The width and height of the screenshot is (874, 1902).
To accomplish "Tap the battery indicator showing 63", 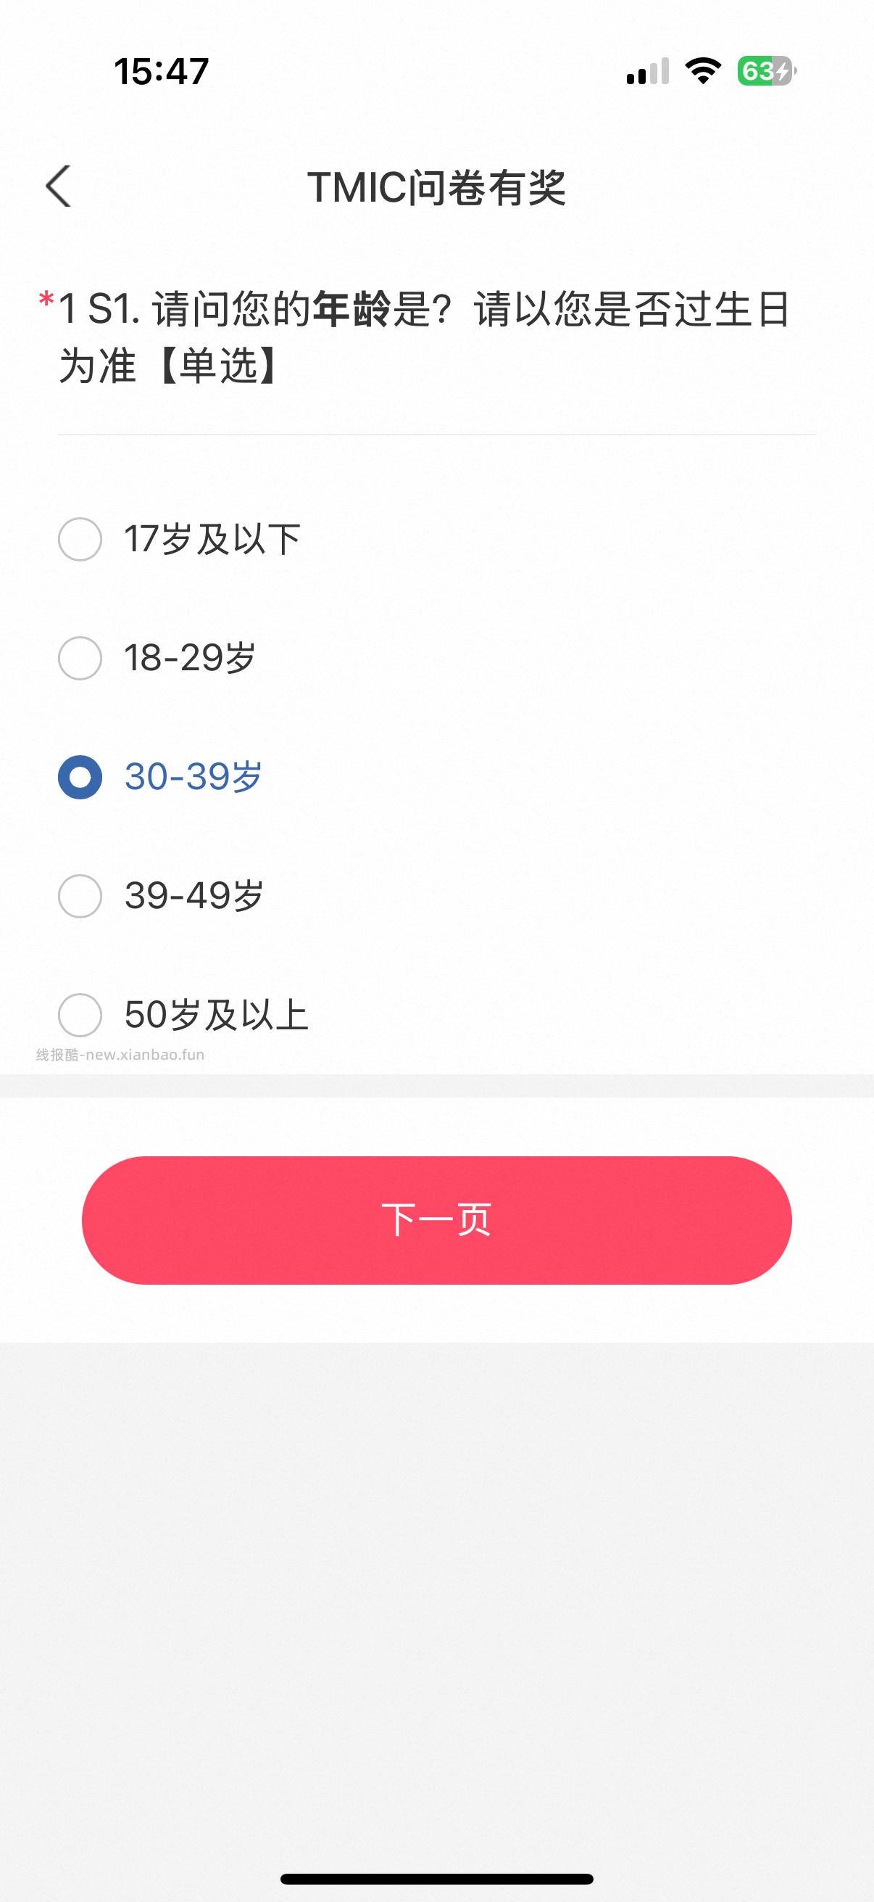I will [765, 71].
